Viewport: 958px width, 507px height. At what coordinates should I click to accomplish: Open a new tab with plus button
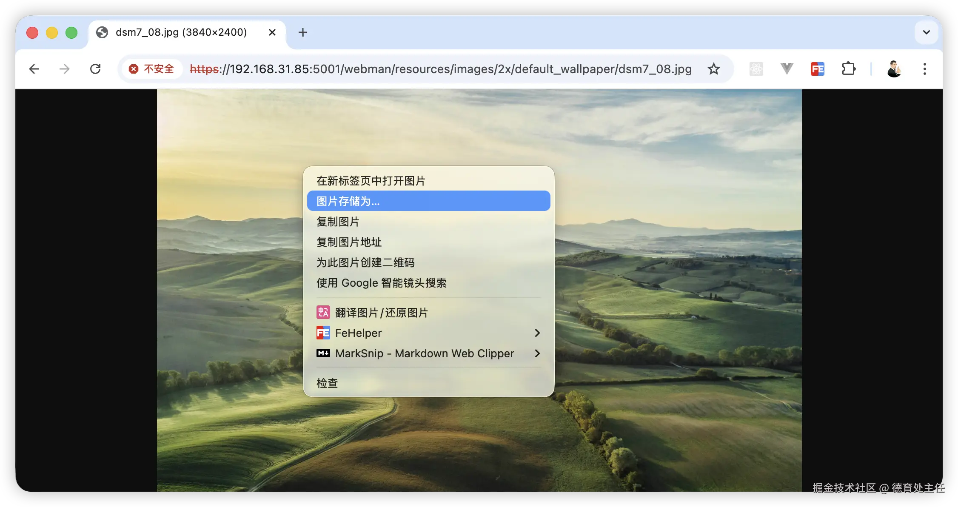pyautogui.click(x=302, y=32)
